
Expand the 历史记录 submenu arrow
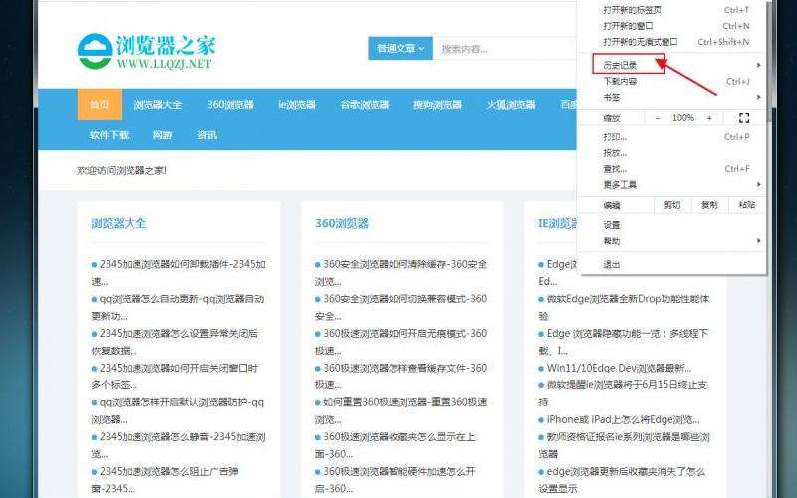pyautogui.click(x=758, y=65)
